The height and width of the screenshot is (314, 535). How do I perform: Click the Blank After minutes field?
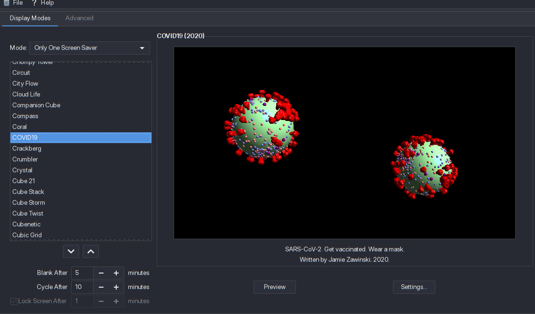(82, 273)
